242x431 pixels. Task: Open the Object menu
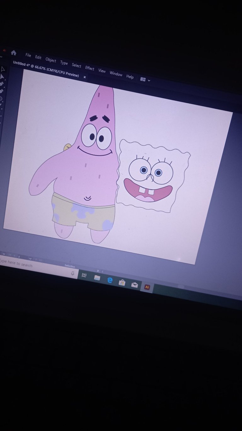tap(50, 60)
